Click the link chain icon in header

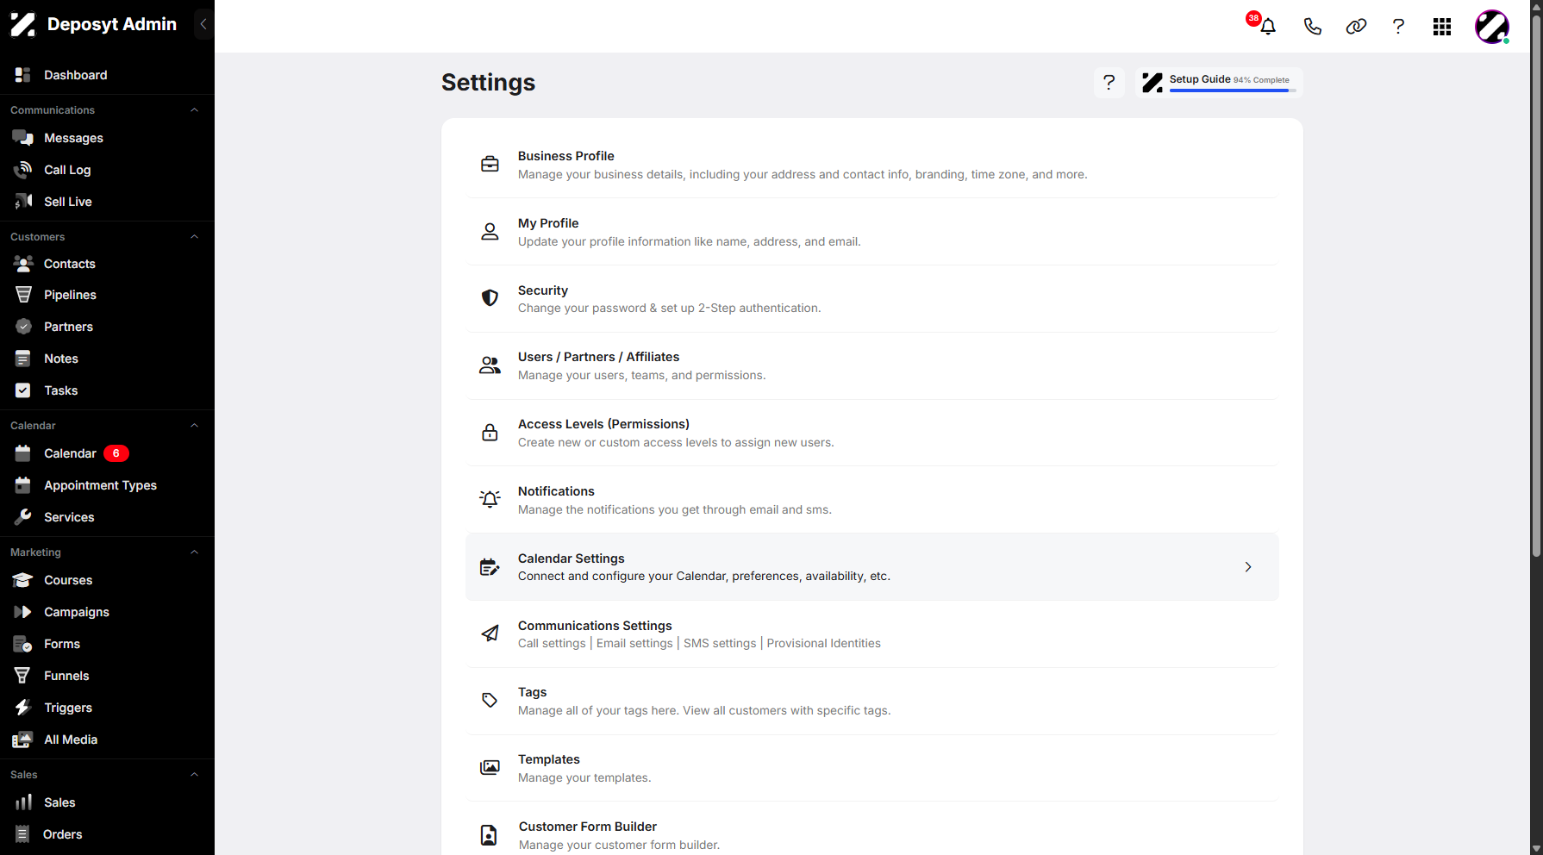click(1356, 27)
